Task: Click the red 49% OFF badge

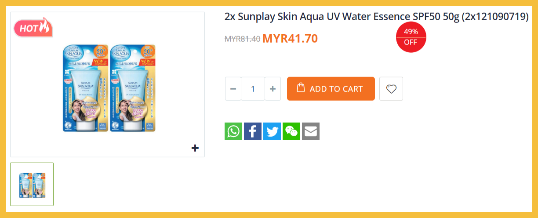Action: tap(411, 37)
